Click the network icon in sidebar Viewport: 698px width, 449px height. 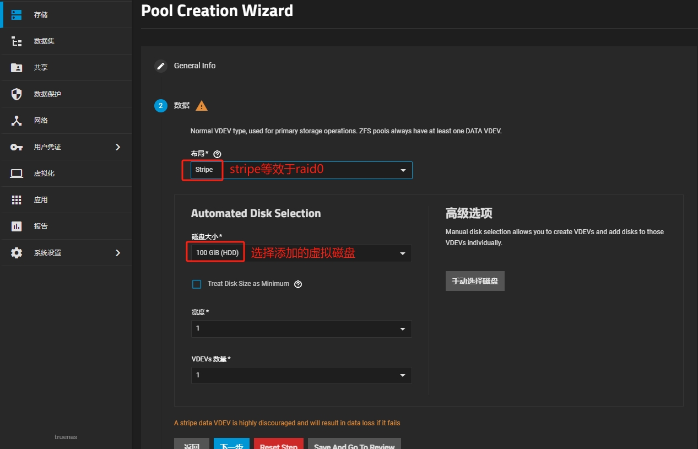tap(17, 121)
